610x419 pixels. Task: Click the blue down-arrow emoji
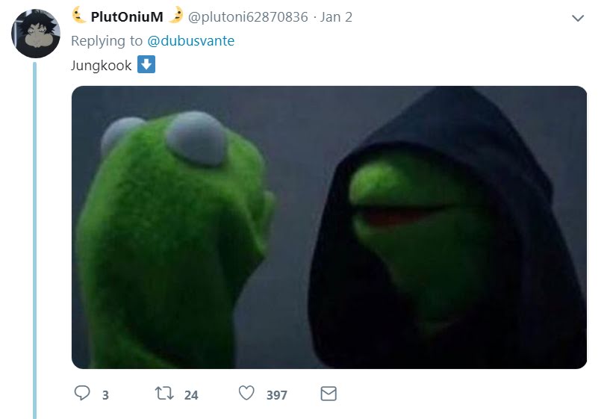click(146, 64)
